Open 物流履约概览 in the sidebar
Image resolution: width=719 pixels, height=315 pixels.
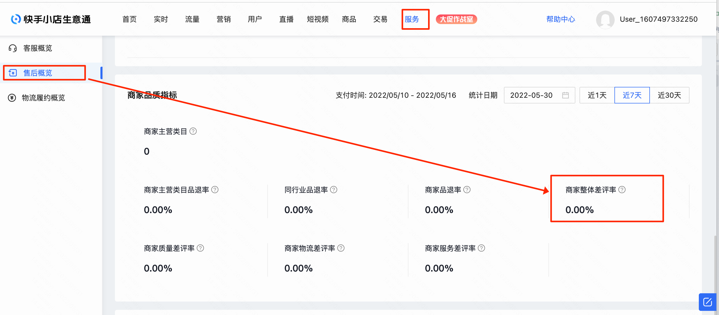click(x=43, y=98)
